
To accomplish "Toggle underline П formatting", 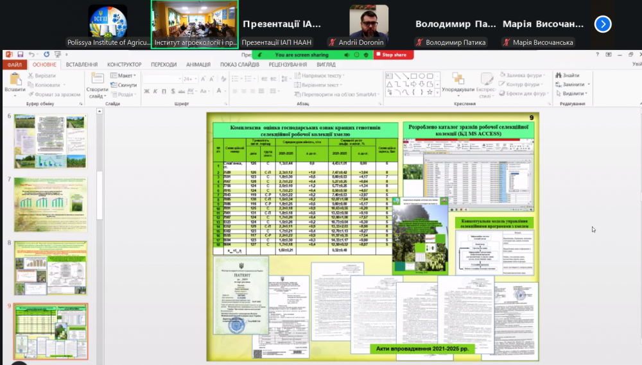I will 163,91.
